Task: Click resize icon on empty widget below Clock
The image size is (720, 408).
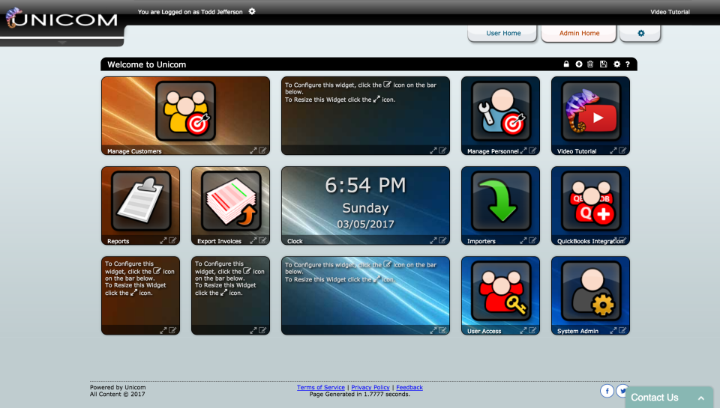Action: 433,330
